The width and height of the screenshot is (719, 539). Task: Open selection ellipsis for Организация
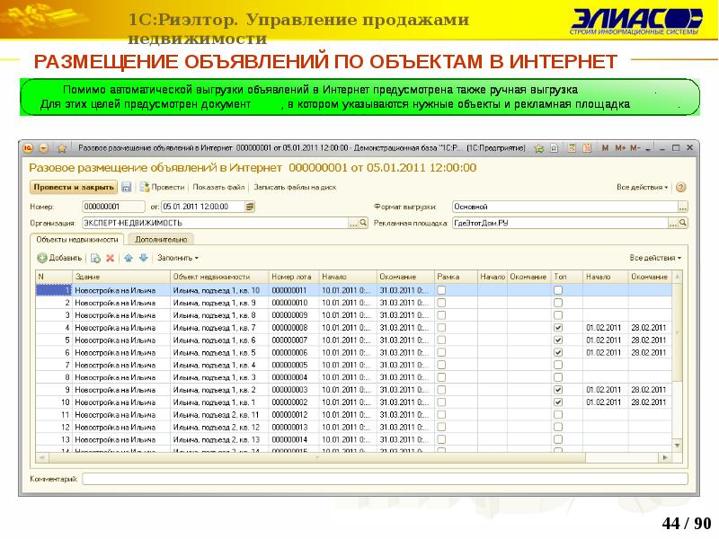(353, 223)
